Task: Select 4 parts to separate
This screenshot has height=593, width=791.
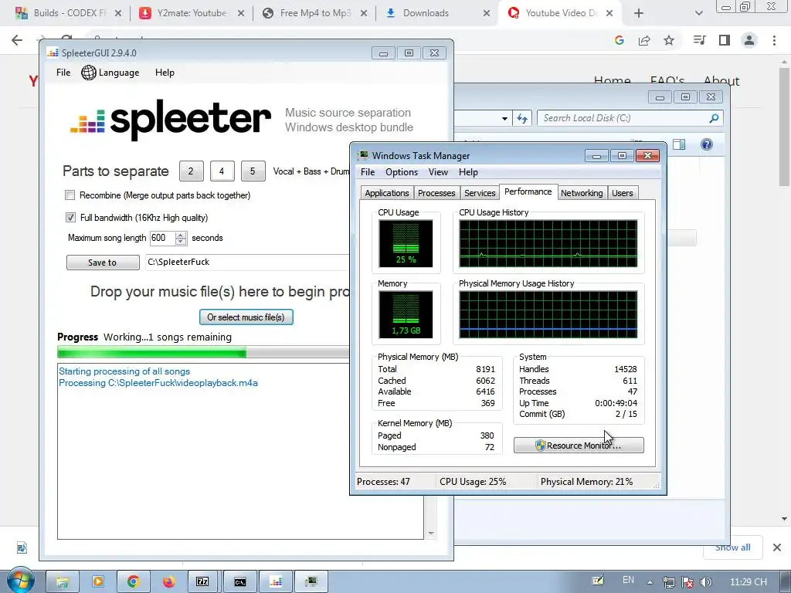Action: click(x=222, y=171)
